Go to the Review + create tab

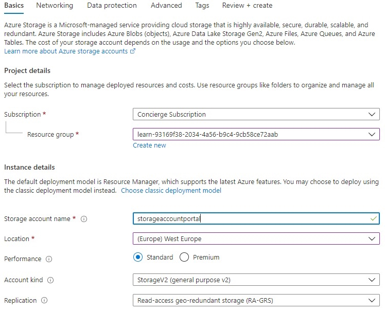point(247,6)
